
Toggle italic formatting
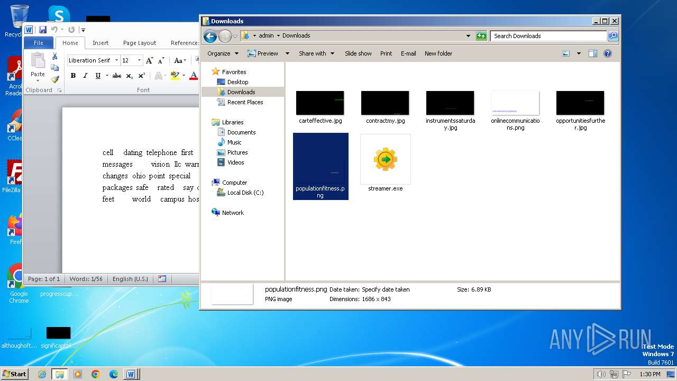click(x=85, y=76)
